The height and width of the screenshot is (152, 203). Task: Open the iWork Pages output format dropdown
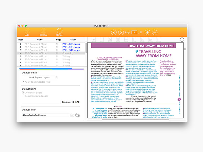coord(40,77)
